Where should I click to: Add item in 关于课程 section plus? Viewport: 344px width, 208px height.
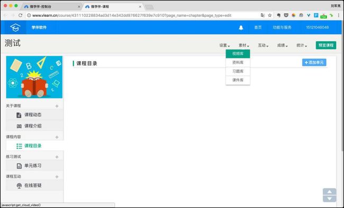(x=57, y=106)
